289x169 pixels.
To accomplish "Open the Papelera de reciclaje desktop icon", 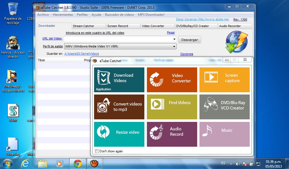I will 13,14.
